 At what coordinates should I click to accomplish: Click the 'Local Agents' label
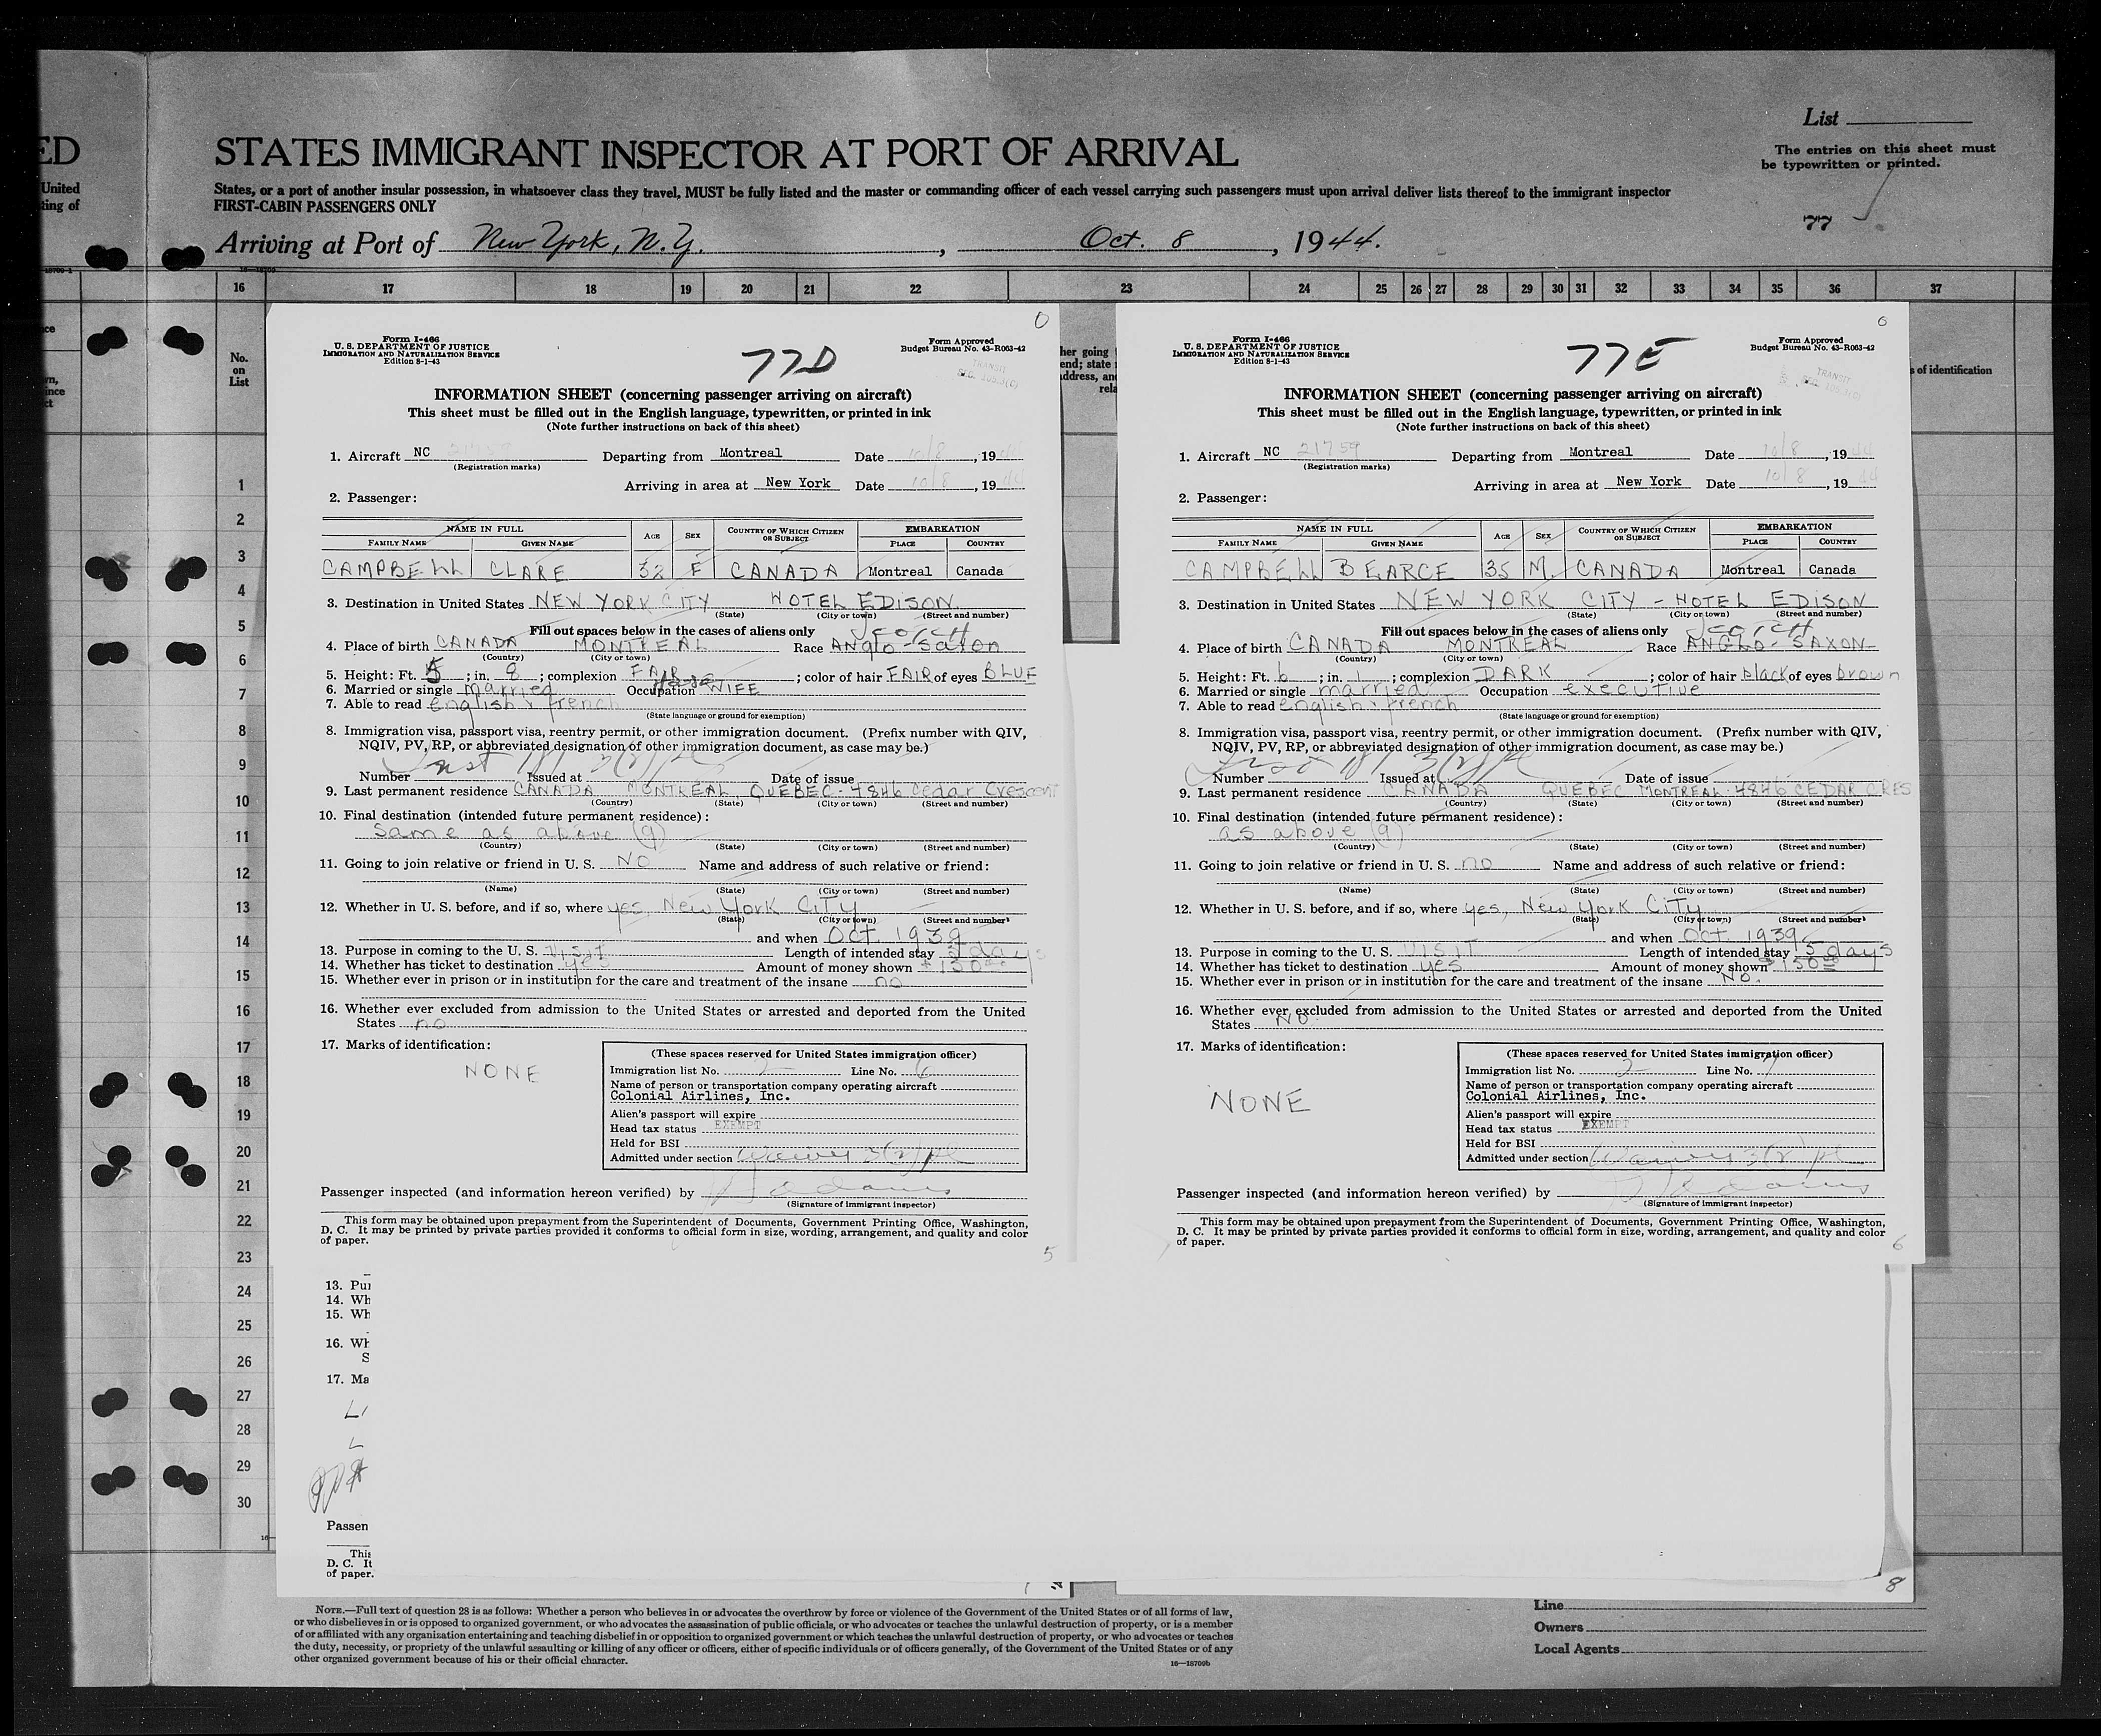pos(1577,1649)
